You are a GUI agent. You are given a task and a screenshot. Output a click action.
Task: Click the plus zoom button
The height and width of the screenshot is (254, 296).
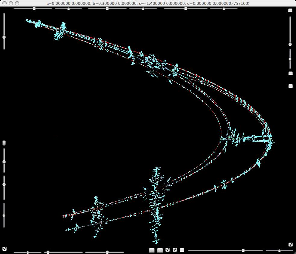click(160, 250)
